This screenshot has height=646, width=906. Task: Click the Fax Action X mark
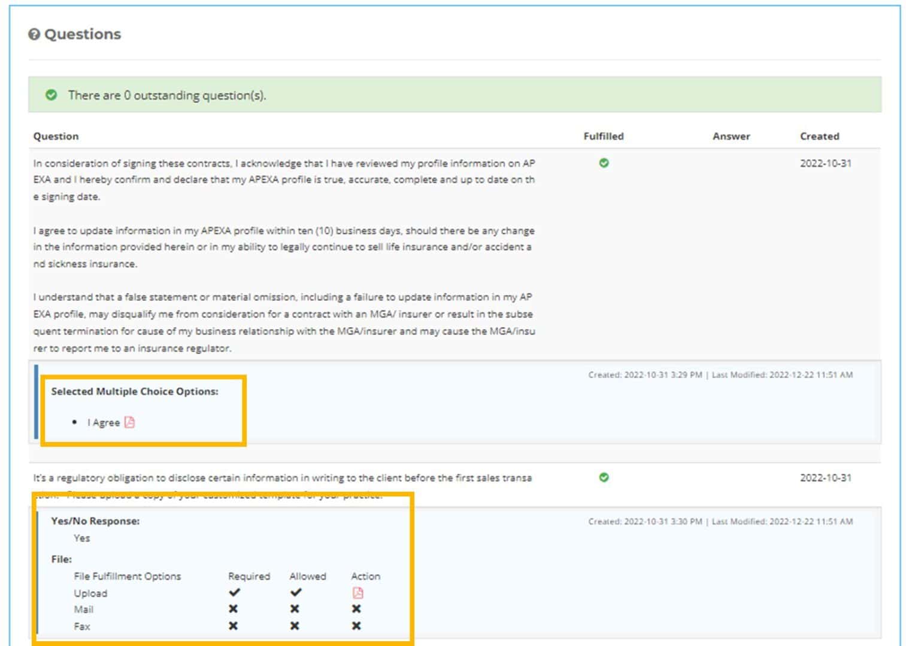click(x=356, y=626)
